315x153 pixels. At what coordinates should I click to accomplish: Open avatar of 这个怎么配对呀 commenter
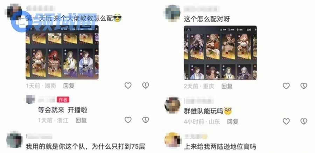coord(173,13)
